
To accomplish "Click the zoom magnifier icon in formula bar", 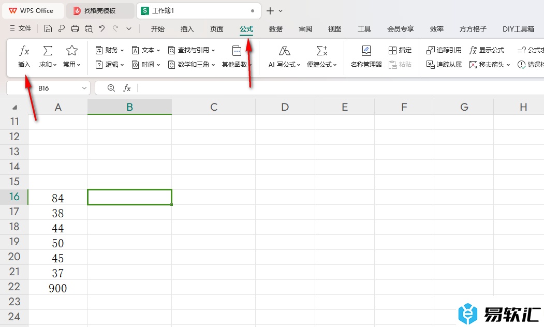I will pyautogui.click(x=111, y=88).
